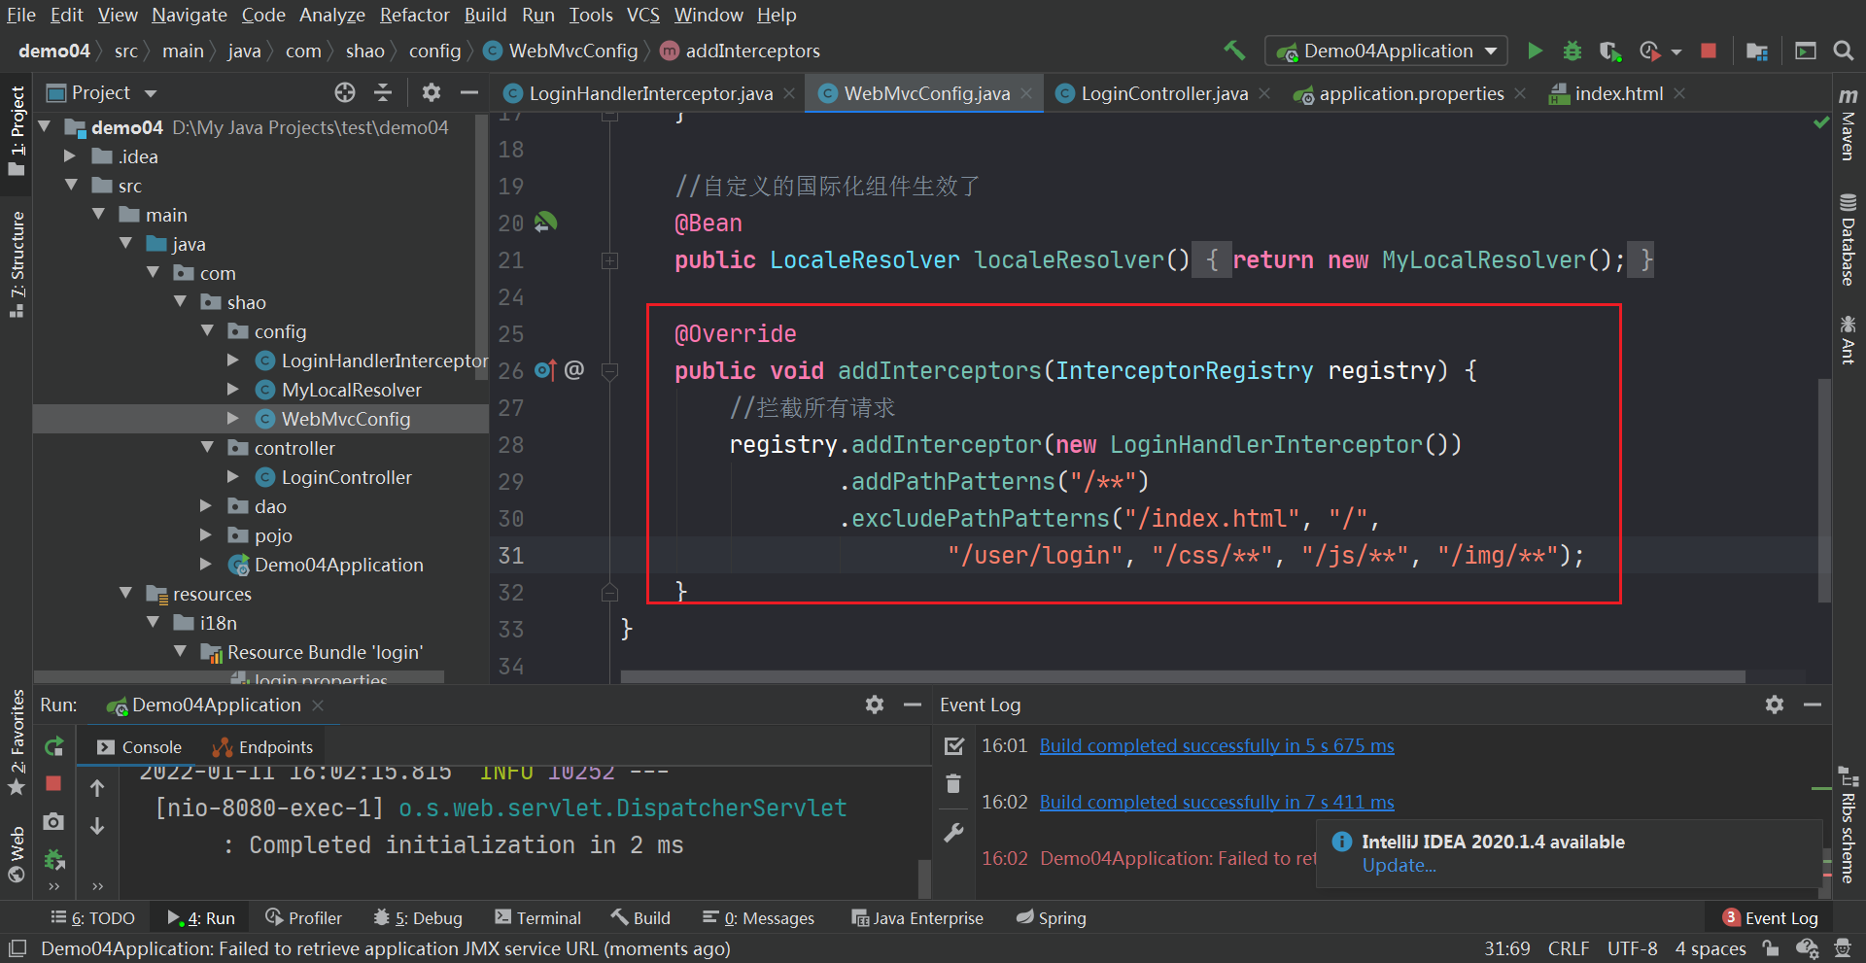Click the down-arrow icon in the Run console
1866x963 pixels.
tap(97, 825)
